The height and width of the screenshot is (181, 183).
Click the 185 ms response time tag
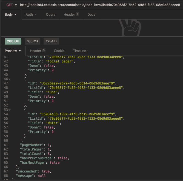[x=32, y=41]
